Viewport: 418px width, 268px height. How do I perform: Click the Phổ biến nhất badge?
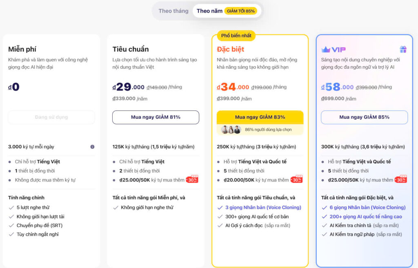point(236,36)
